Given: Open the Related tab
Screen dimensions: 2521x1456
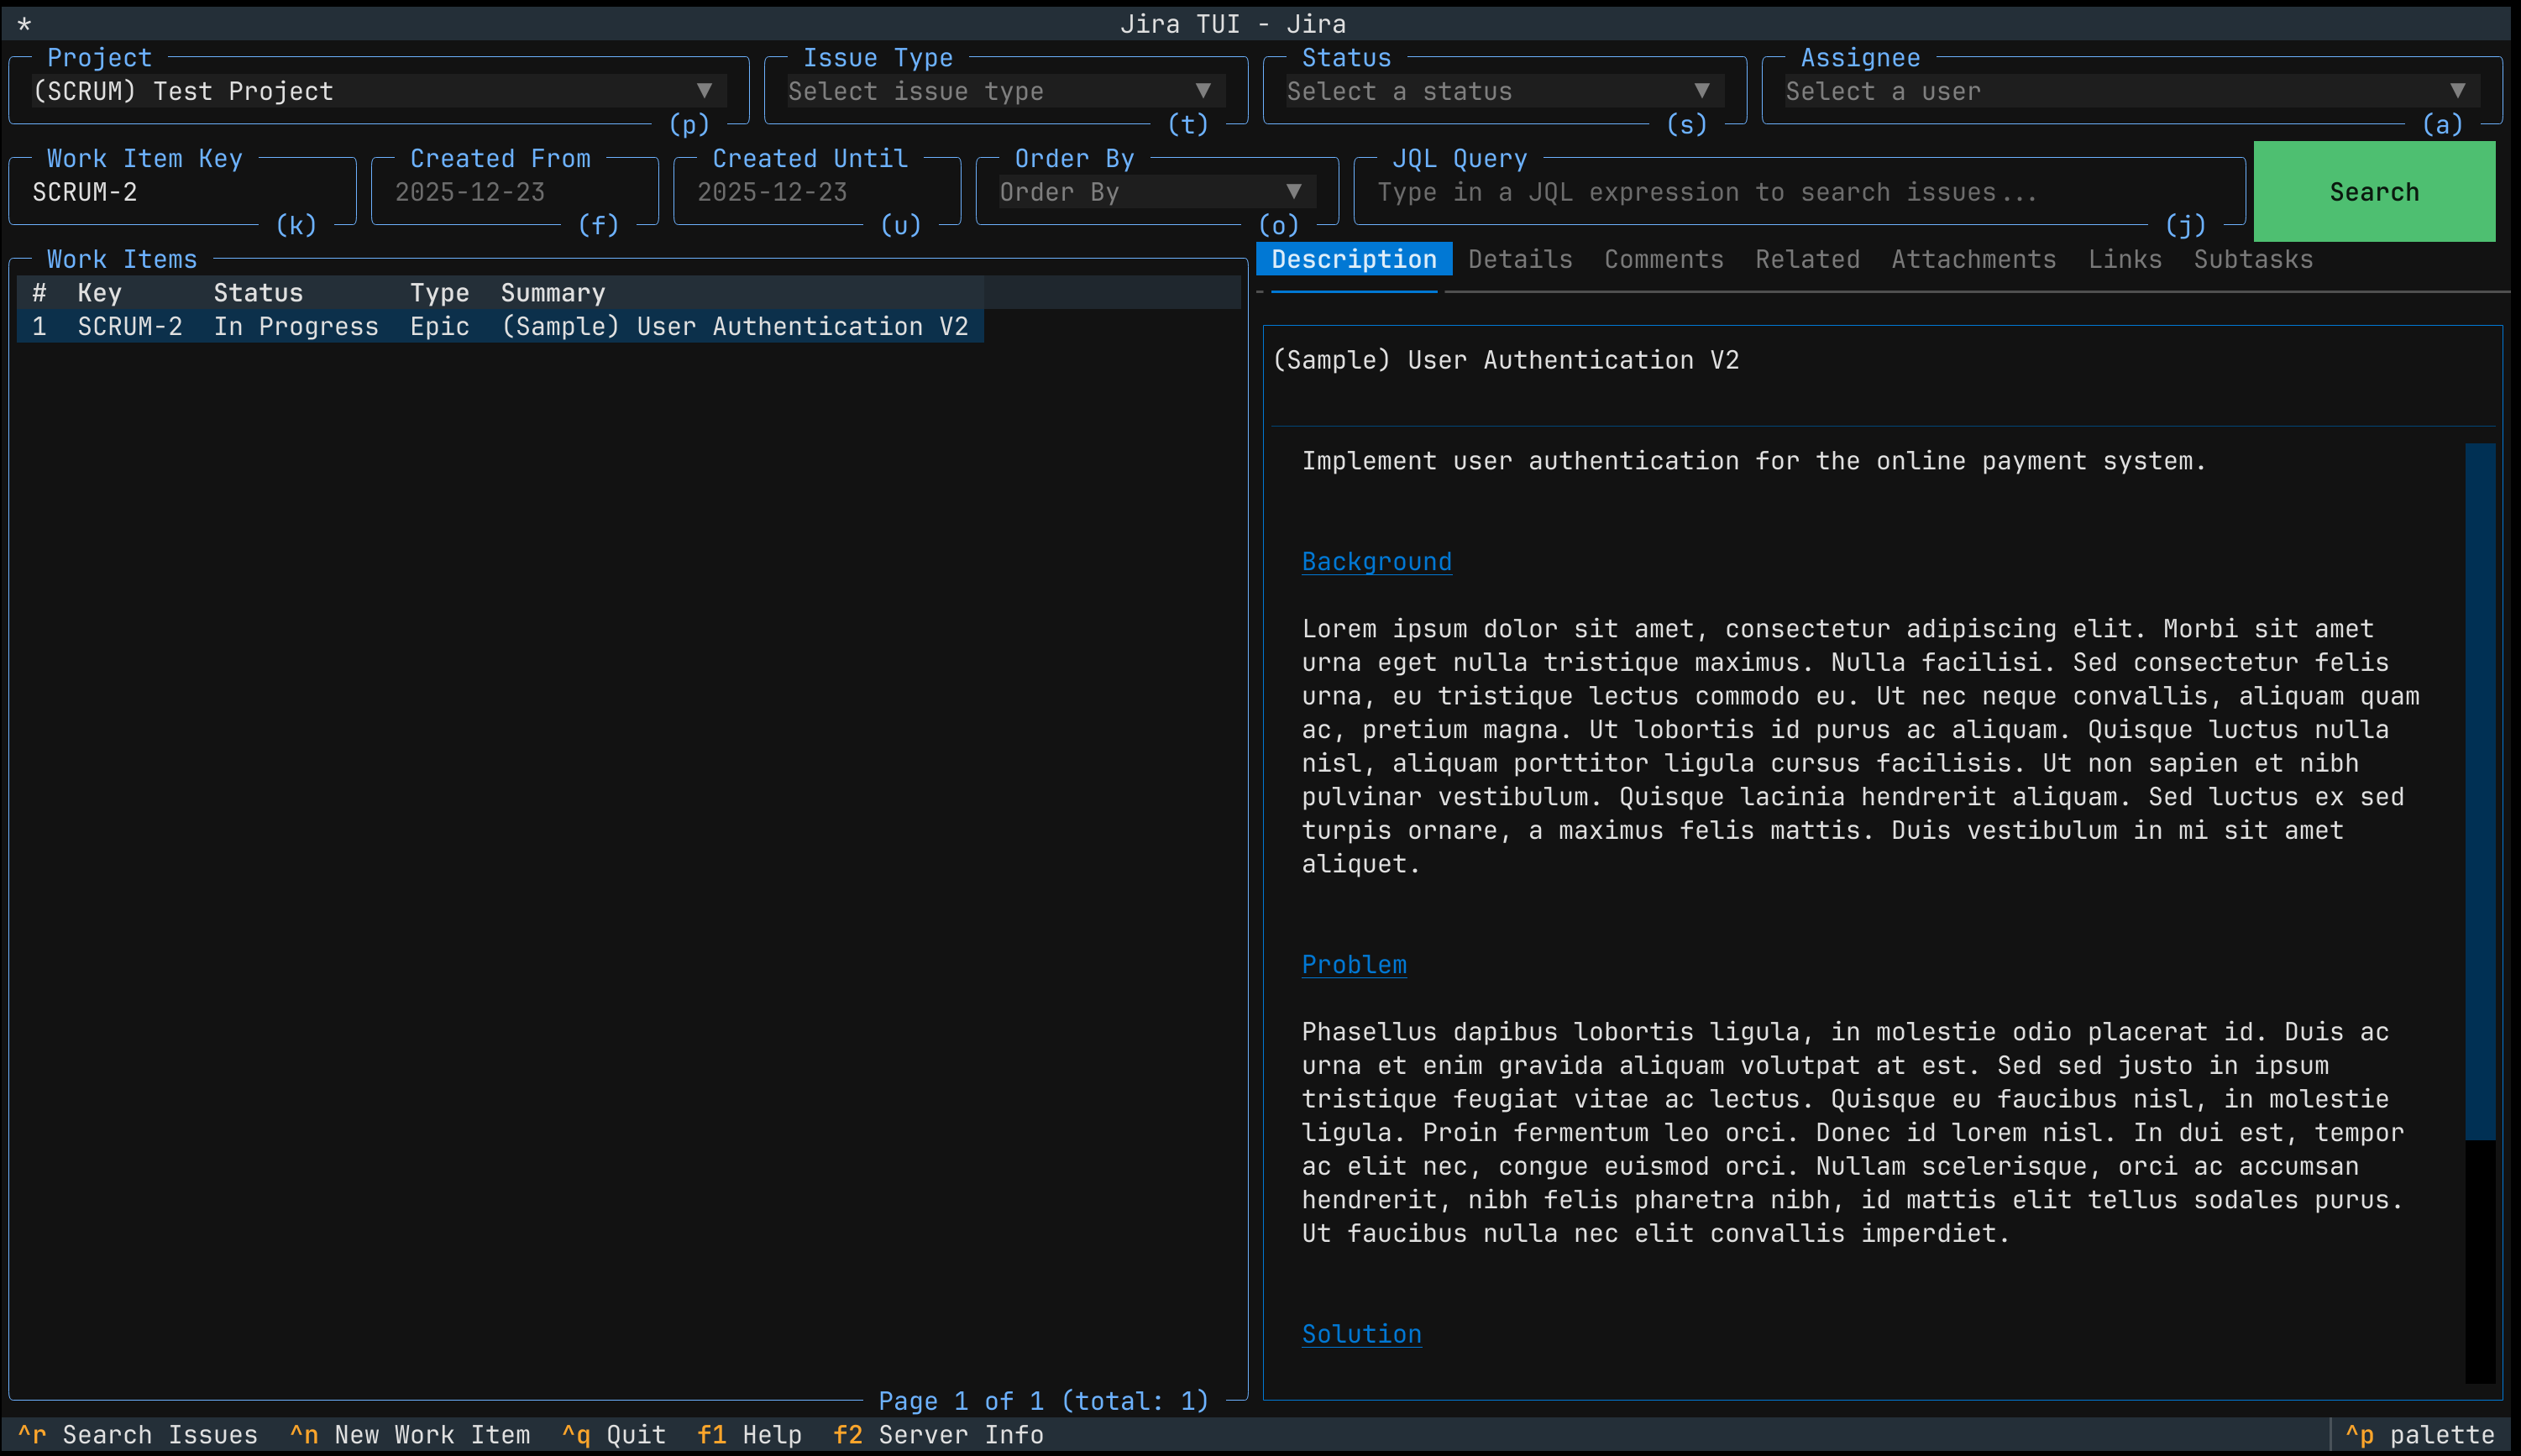Looking at the screenshot, I should click(x=1807, y=259).
